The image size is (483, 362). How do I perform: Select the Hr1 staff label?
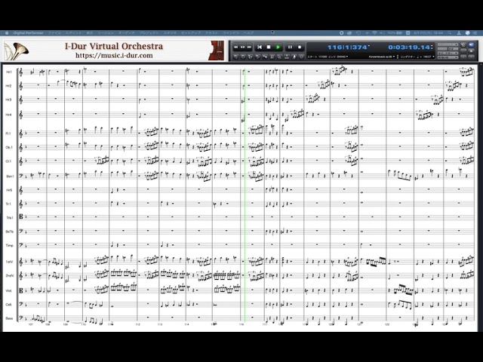(8, 72)
